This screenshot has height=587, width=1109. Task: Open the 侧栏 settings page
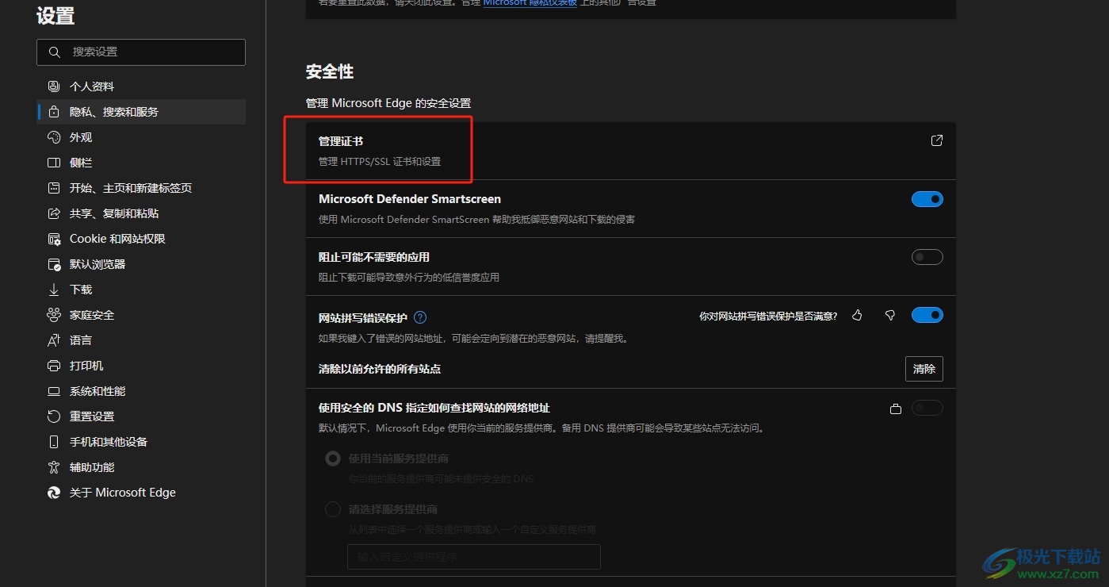pos(141,163)
